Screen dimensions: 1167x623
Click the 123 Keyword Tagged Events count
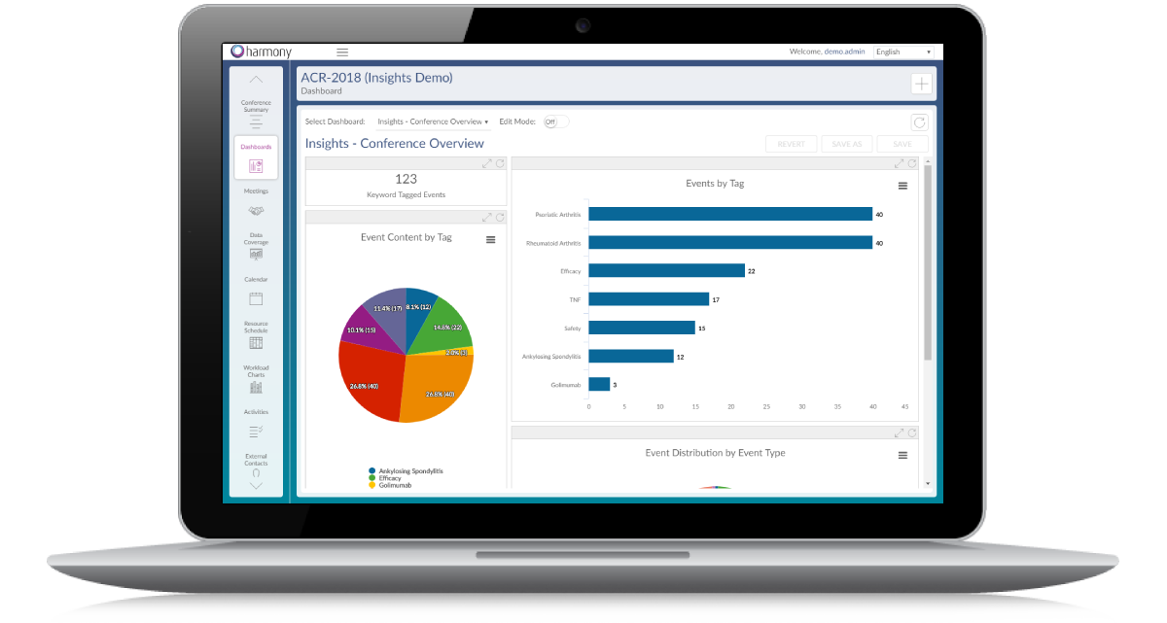pos(406,179)
